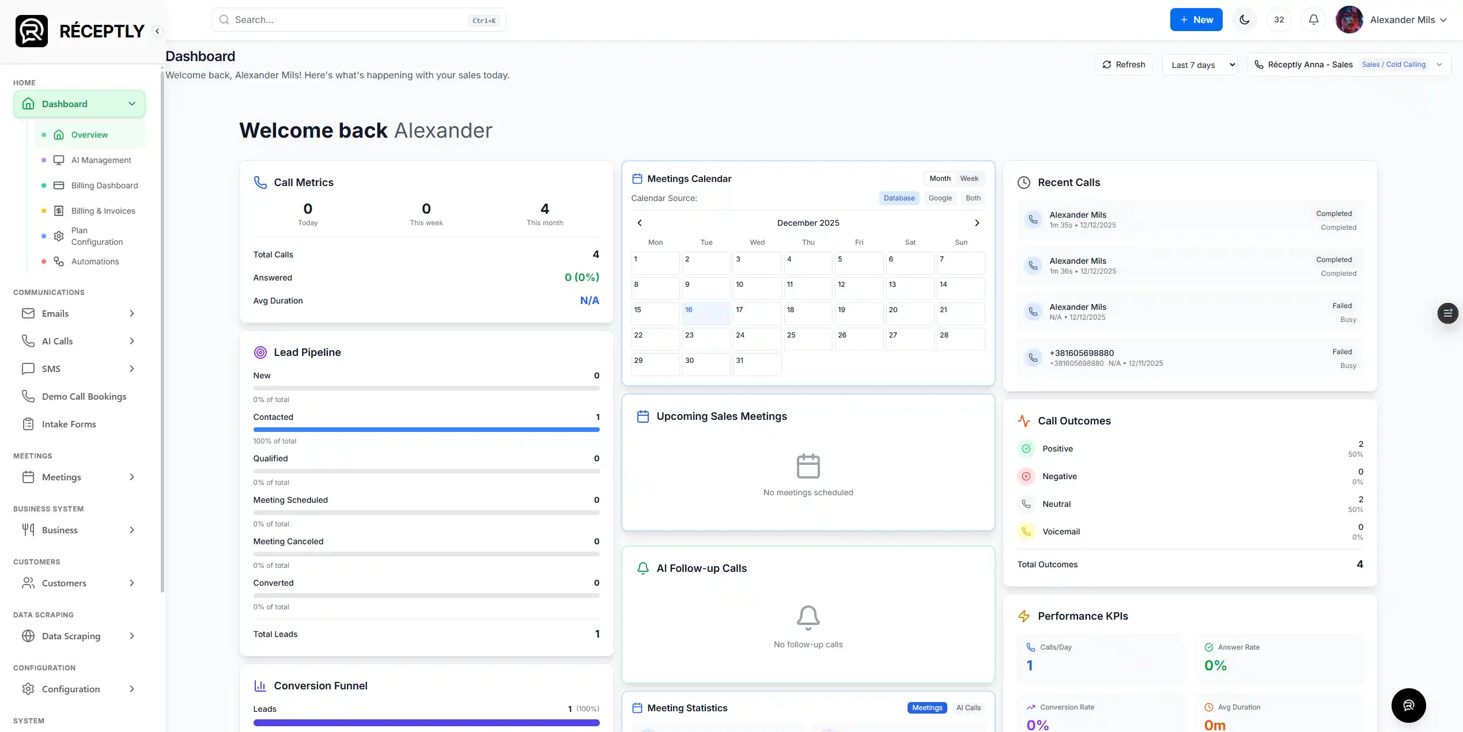Show AI Calls tab in Meeting Statistics
Viewport: 1463px width, 732px height.
pyautogui.click(x=969, y=708)
